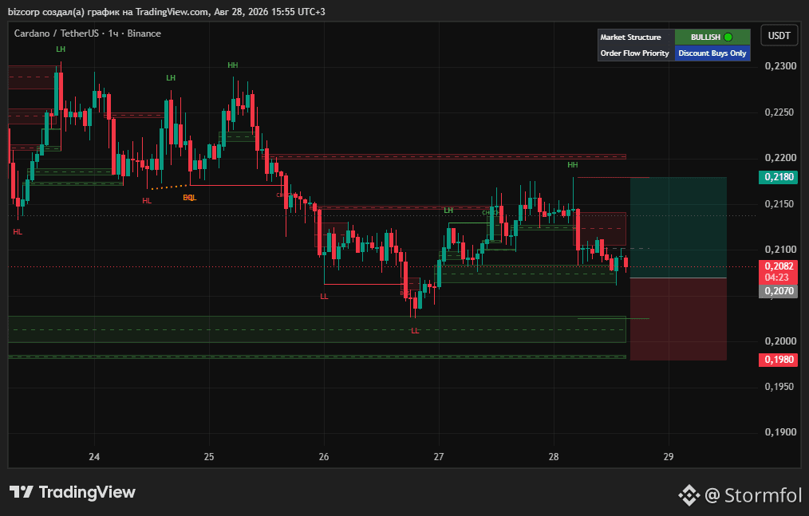This screenshot has height=516, width=809.
Task: Click the 0,2100 price axis label
Action: coord(779,250)
